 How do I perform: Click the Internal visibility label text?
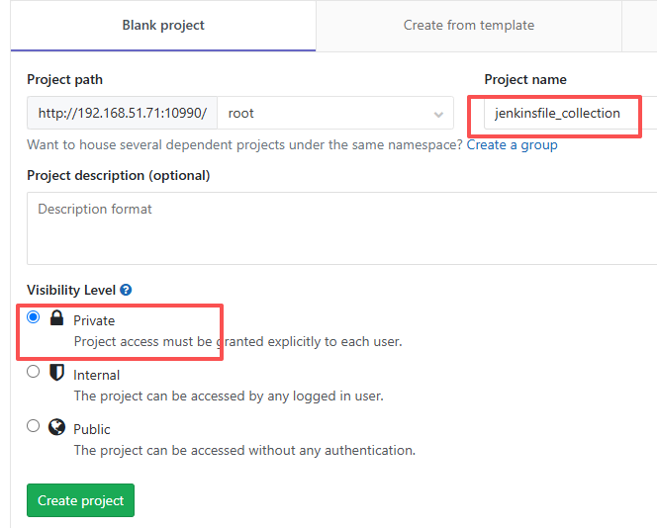tap(96, 375)
